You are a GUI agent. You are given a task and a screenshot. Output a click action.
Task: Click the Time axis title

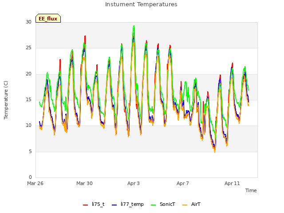pyautogui.click(x=251, y=190)
